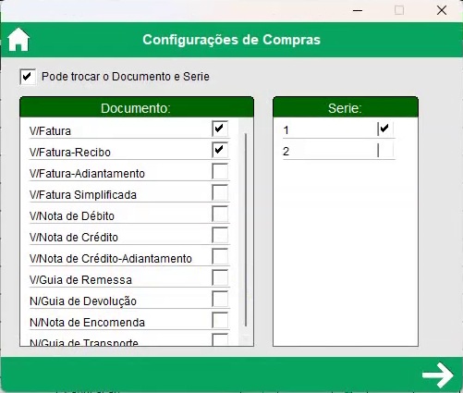Select 'V/Guia de Remessa' row text
Image resolution: width=463 pixels, height=393 pixels.
(80, 280)
